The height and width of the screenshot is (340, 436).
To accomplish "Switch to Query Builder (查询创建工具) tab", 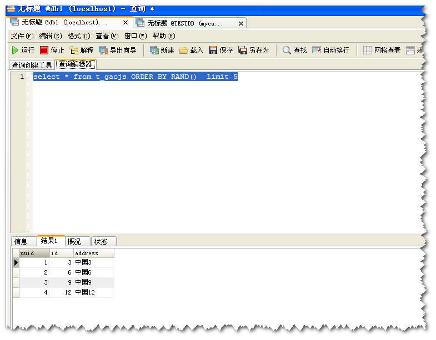I will point(32,65).
